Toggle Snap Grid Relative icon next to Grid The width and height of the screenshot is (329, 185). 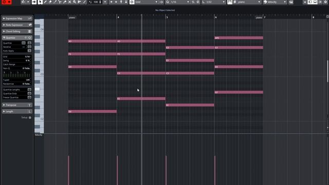coord(161,2)
